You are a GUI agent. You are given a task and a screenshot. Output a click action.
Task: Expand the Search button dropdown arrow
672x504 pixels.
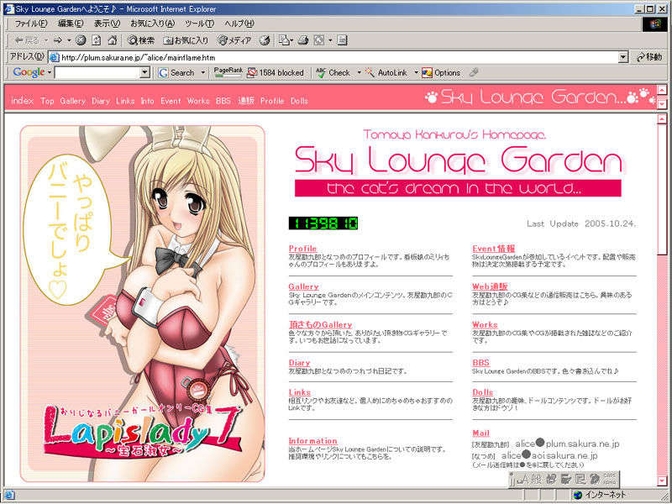pos(203,72)
